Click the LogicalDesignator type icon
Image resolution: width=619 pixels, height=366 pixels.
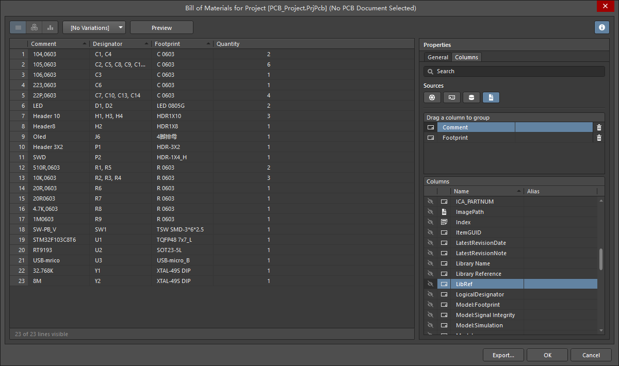(444, 294)
